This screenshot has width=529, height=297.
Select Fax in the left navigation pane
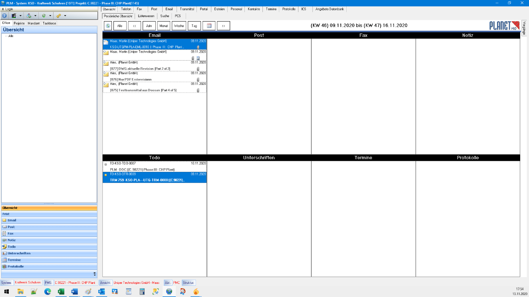pyautogui.click(x=10, y=233)
